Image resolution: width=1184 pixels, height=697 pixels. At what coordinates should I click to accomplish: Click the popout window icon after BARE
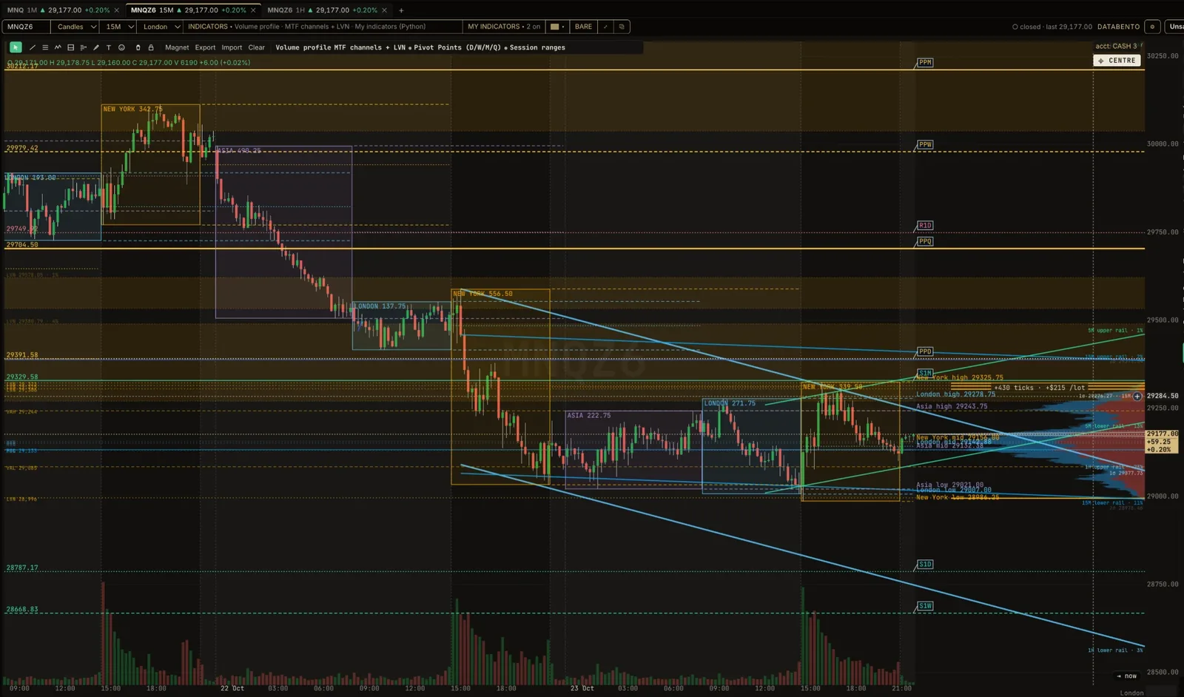click(x=622, y=27)
